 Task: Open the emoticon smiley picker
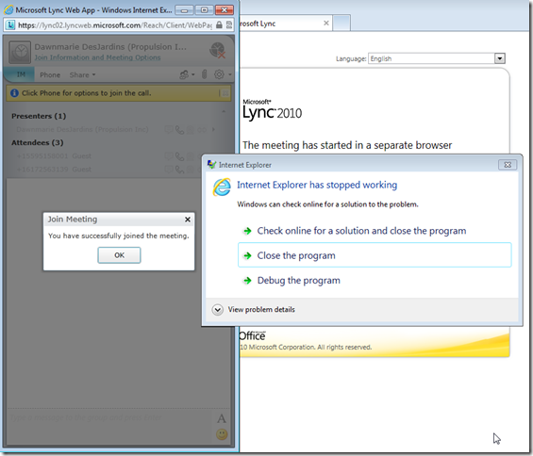pyautogui.click(x=222, y=434)
